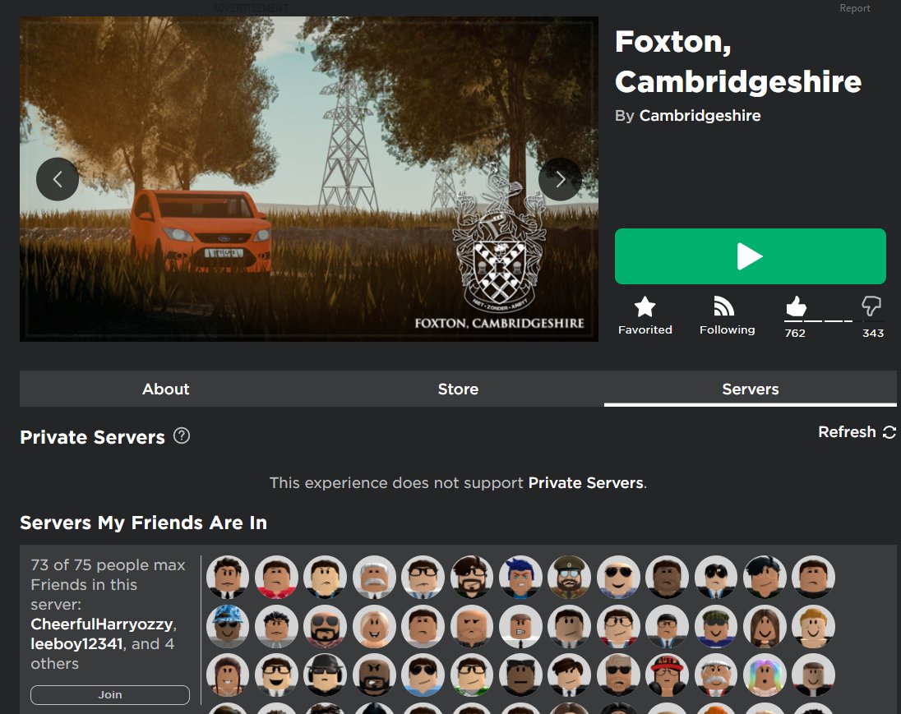The height and width of the screenshot is (714, 901).
Task: Start playing with the green Play button
Action: point(750,256)
